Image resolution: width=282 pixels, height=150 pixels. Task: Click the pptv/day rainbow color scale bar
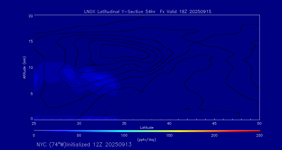147,131
